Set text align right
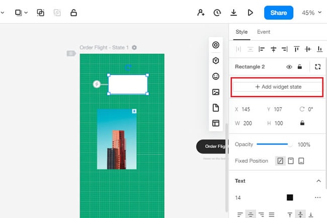The width and height of the screenshot is (327, 218). 261,214
